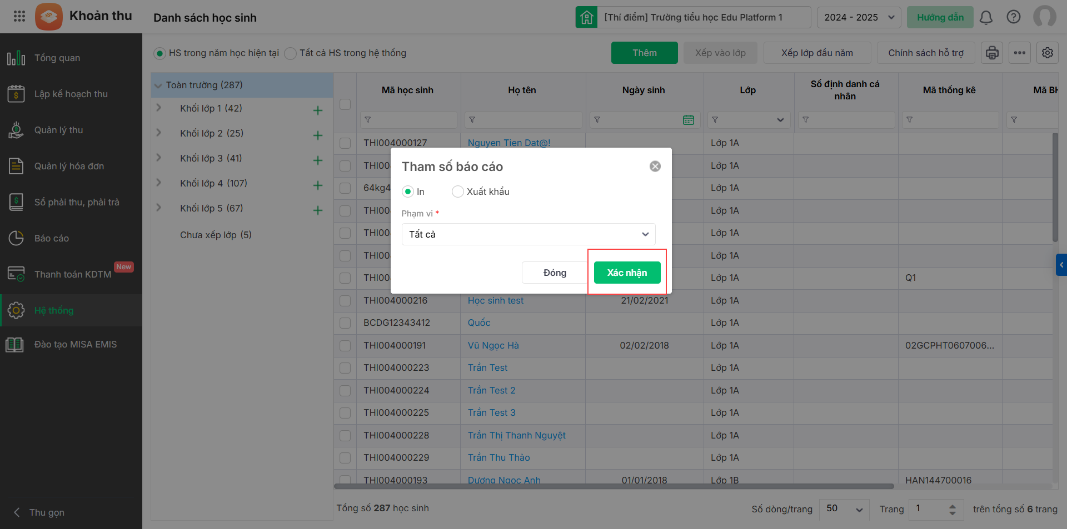This screenshot has height=529, width=1067.
Task: Click the Đóng button
Action: coord(555,273)
